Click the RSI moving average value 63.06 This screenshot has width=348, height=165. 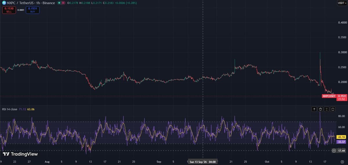click(x=31, y=109)
